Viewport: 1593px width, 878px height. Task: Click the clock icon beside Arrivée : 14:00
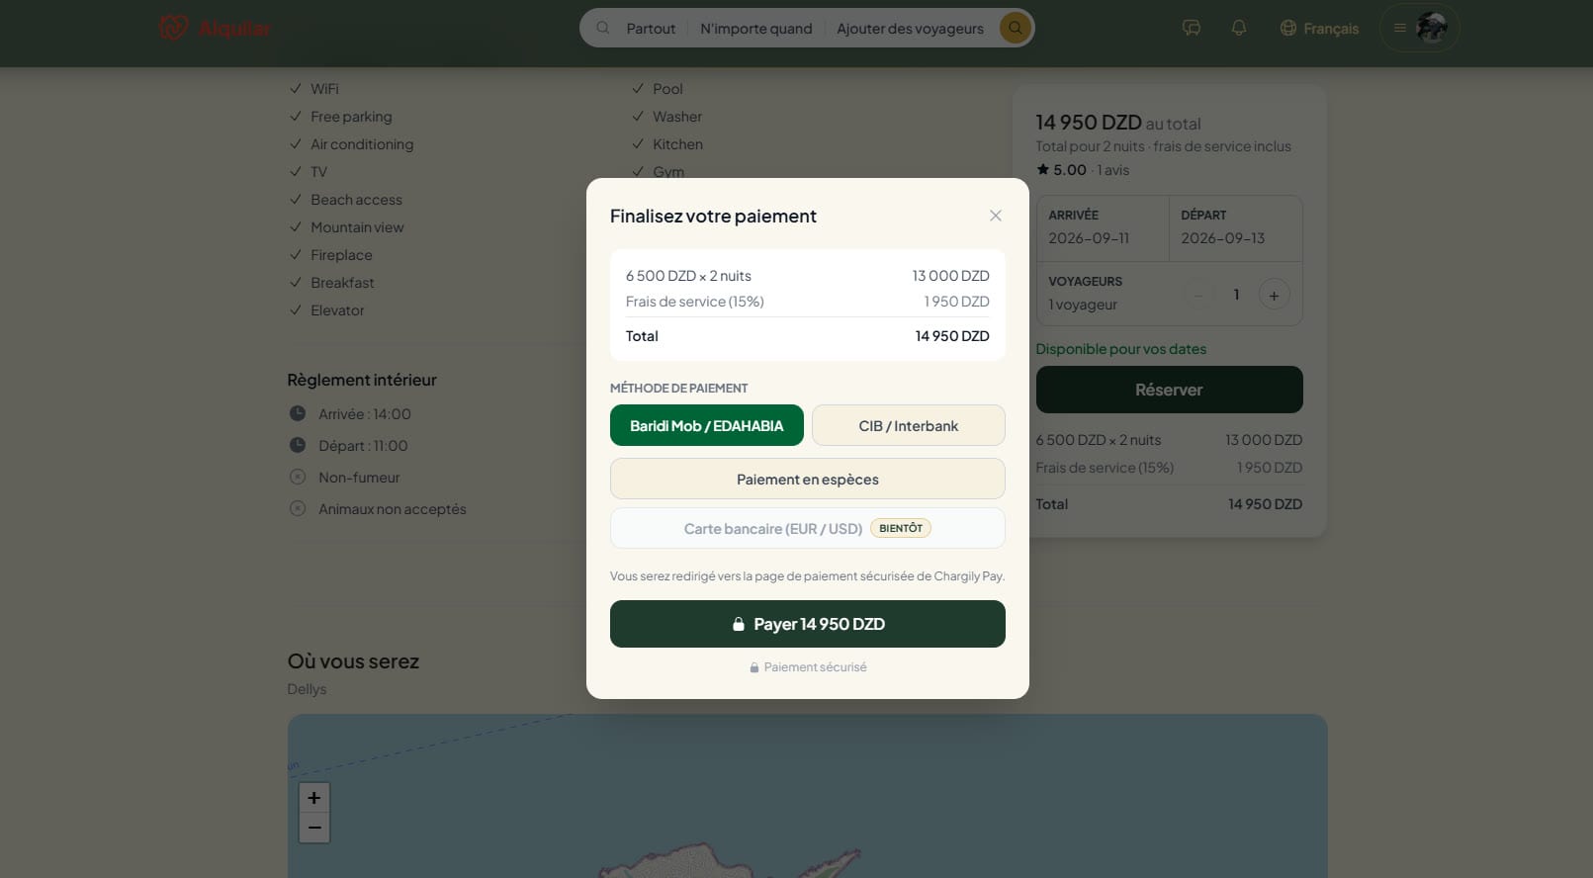(x=298, y=413)
